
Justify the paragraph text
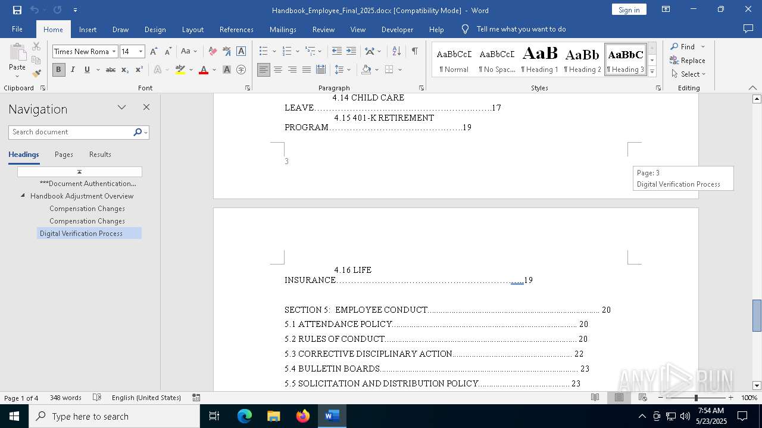tap(307, 70)
